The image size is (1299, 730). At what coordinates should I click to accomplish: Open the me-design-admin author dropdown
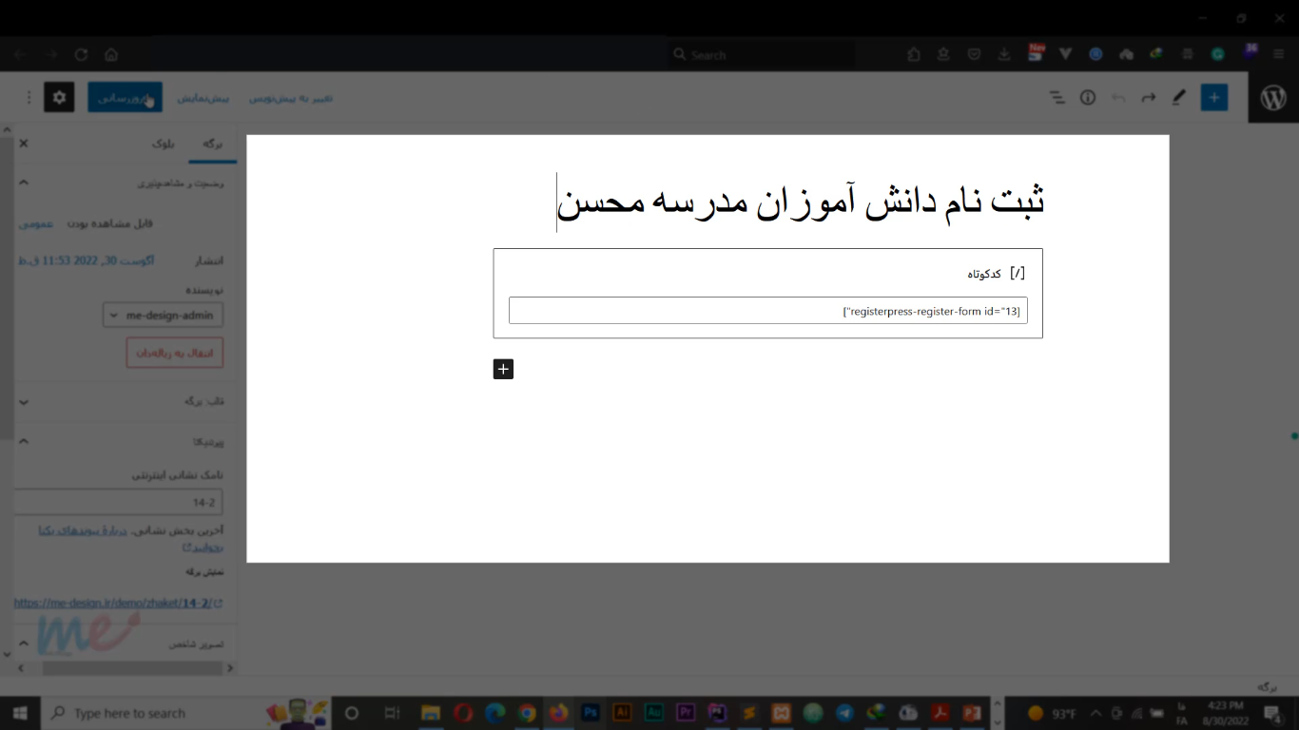coord(163,315)
